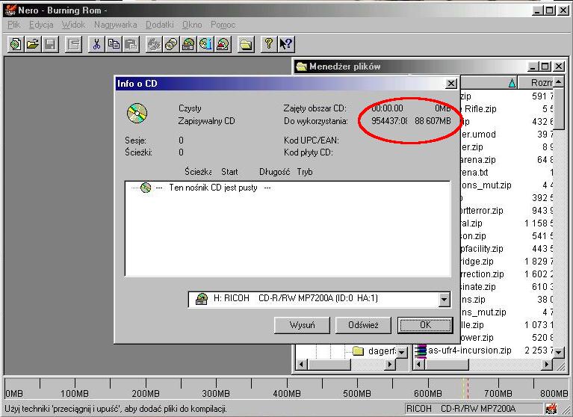This screenshot has width=573, height=417.
Task: Create a new compilation from the toolbar
Action: coord(16,45)
